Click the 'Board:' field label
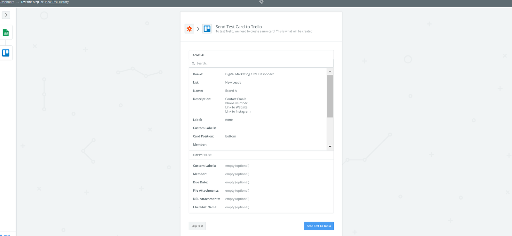This screenshot has width=512, height=236. pos(198,74)
